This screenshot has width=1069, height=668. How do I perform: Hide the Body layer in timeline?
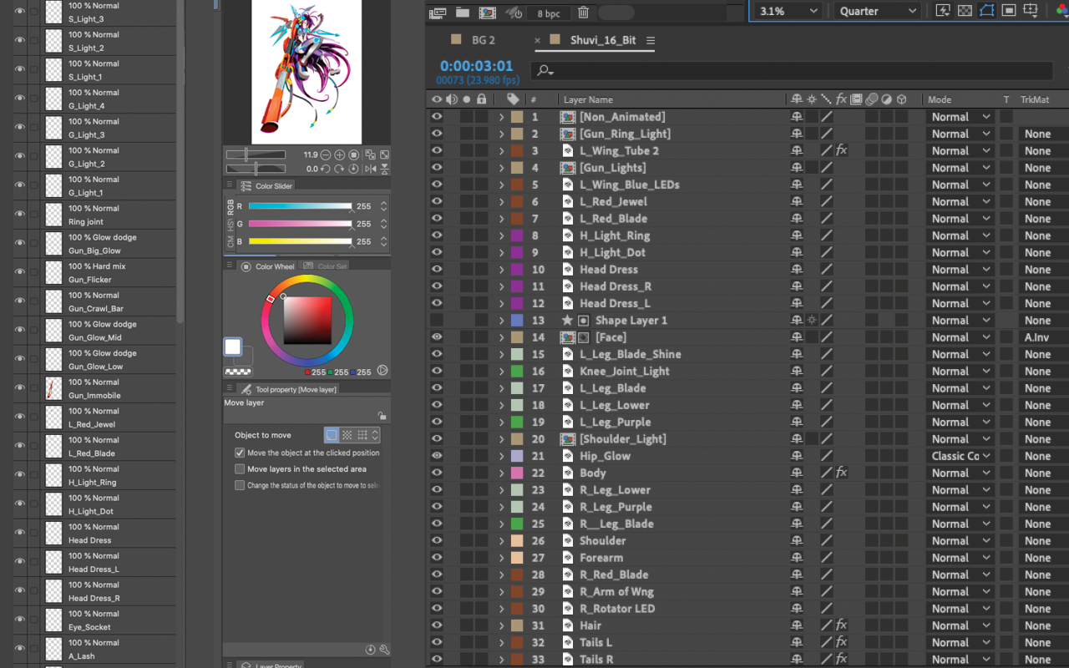coord(436,473)
